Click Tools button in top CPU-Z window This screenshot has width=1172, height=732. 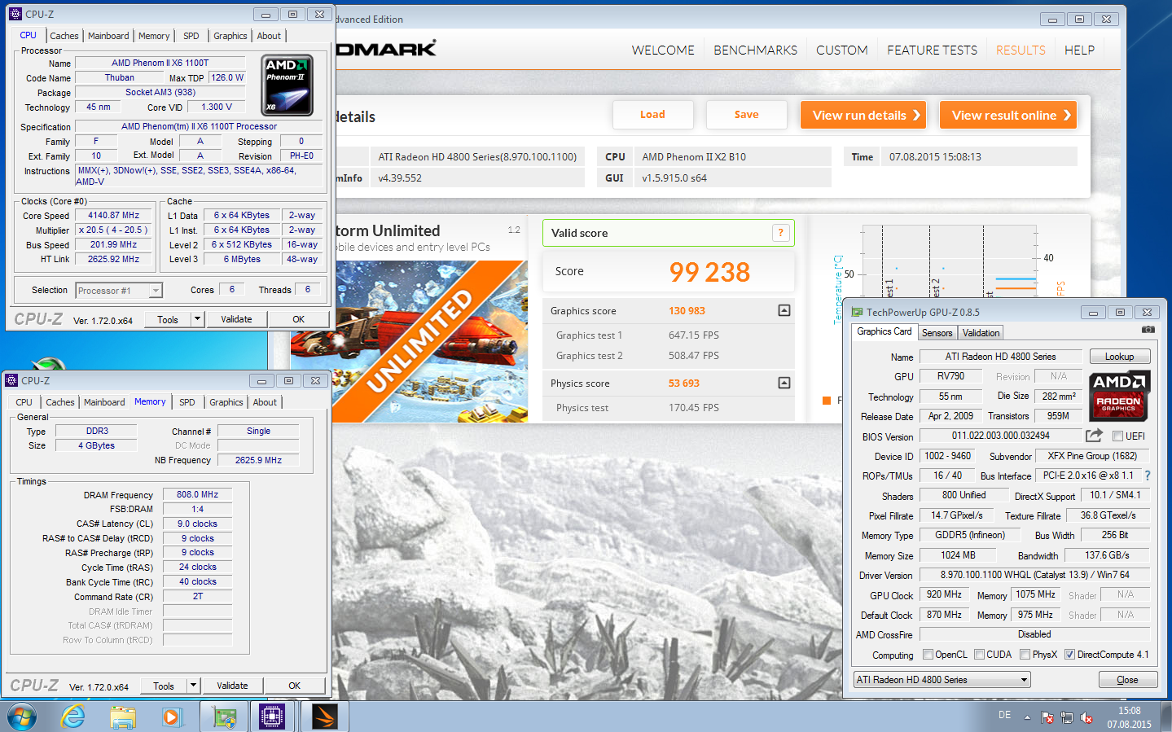[168, 319]
